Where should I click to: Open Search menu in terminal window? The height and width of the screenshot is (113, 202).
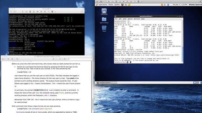(x=130, y=19)
